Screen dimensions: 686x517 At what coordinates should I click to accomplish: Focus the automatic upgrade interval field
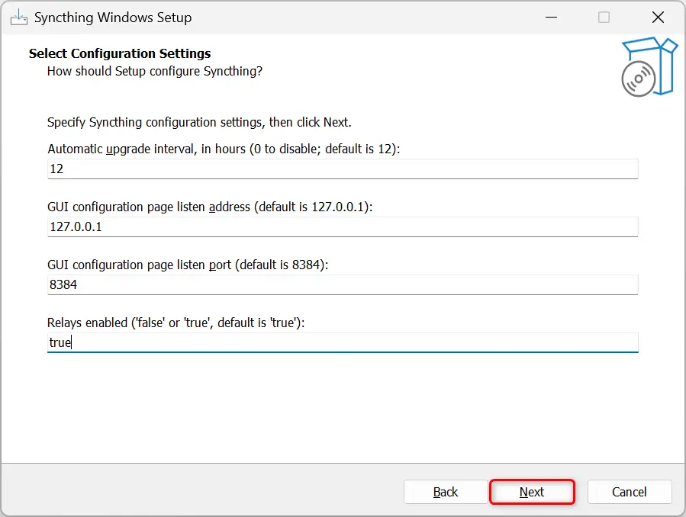[343, 169]
